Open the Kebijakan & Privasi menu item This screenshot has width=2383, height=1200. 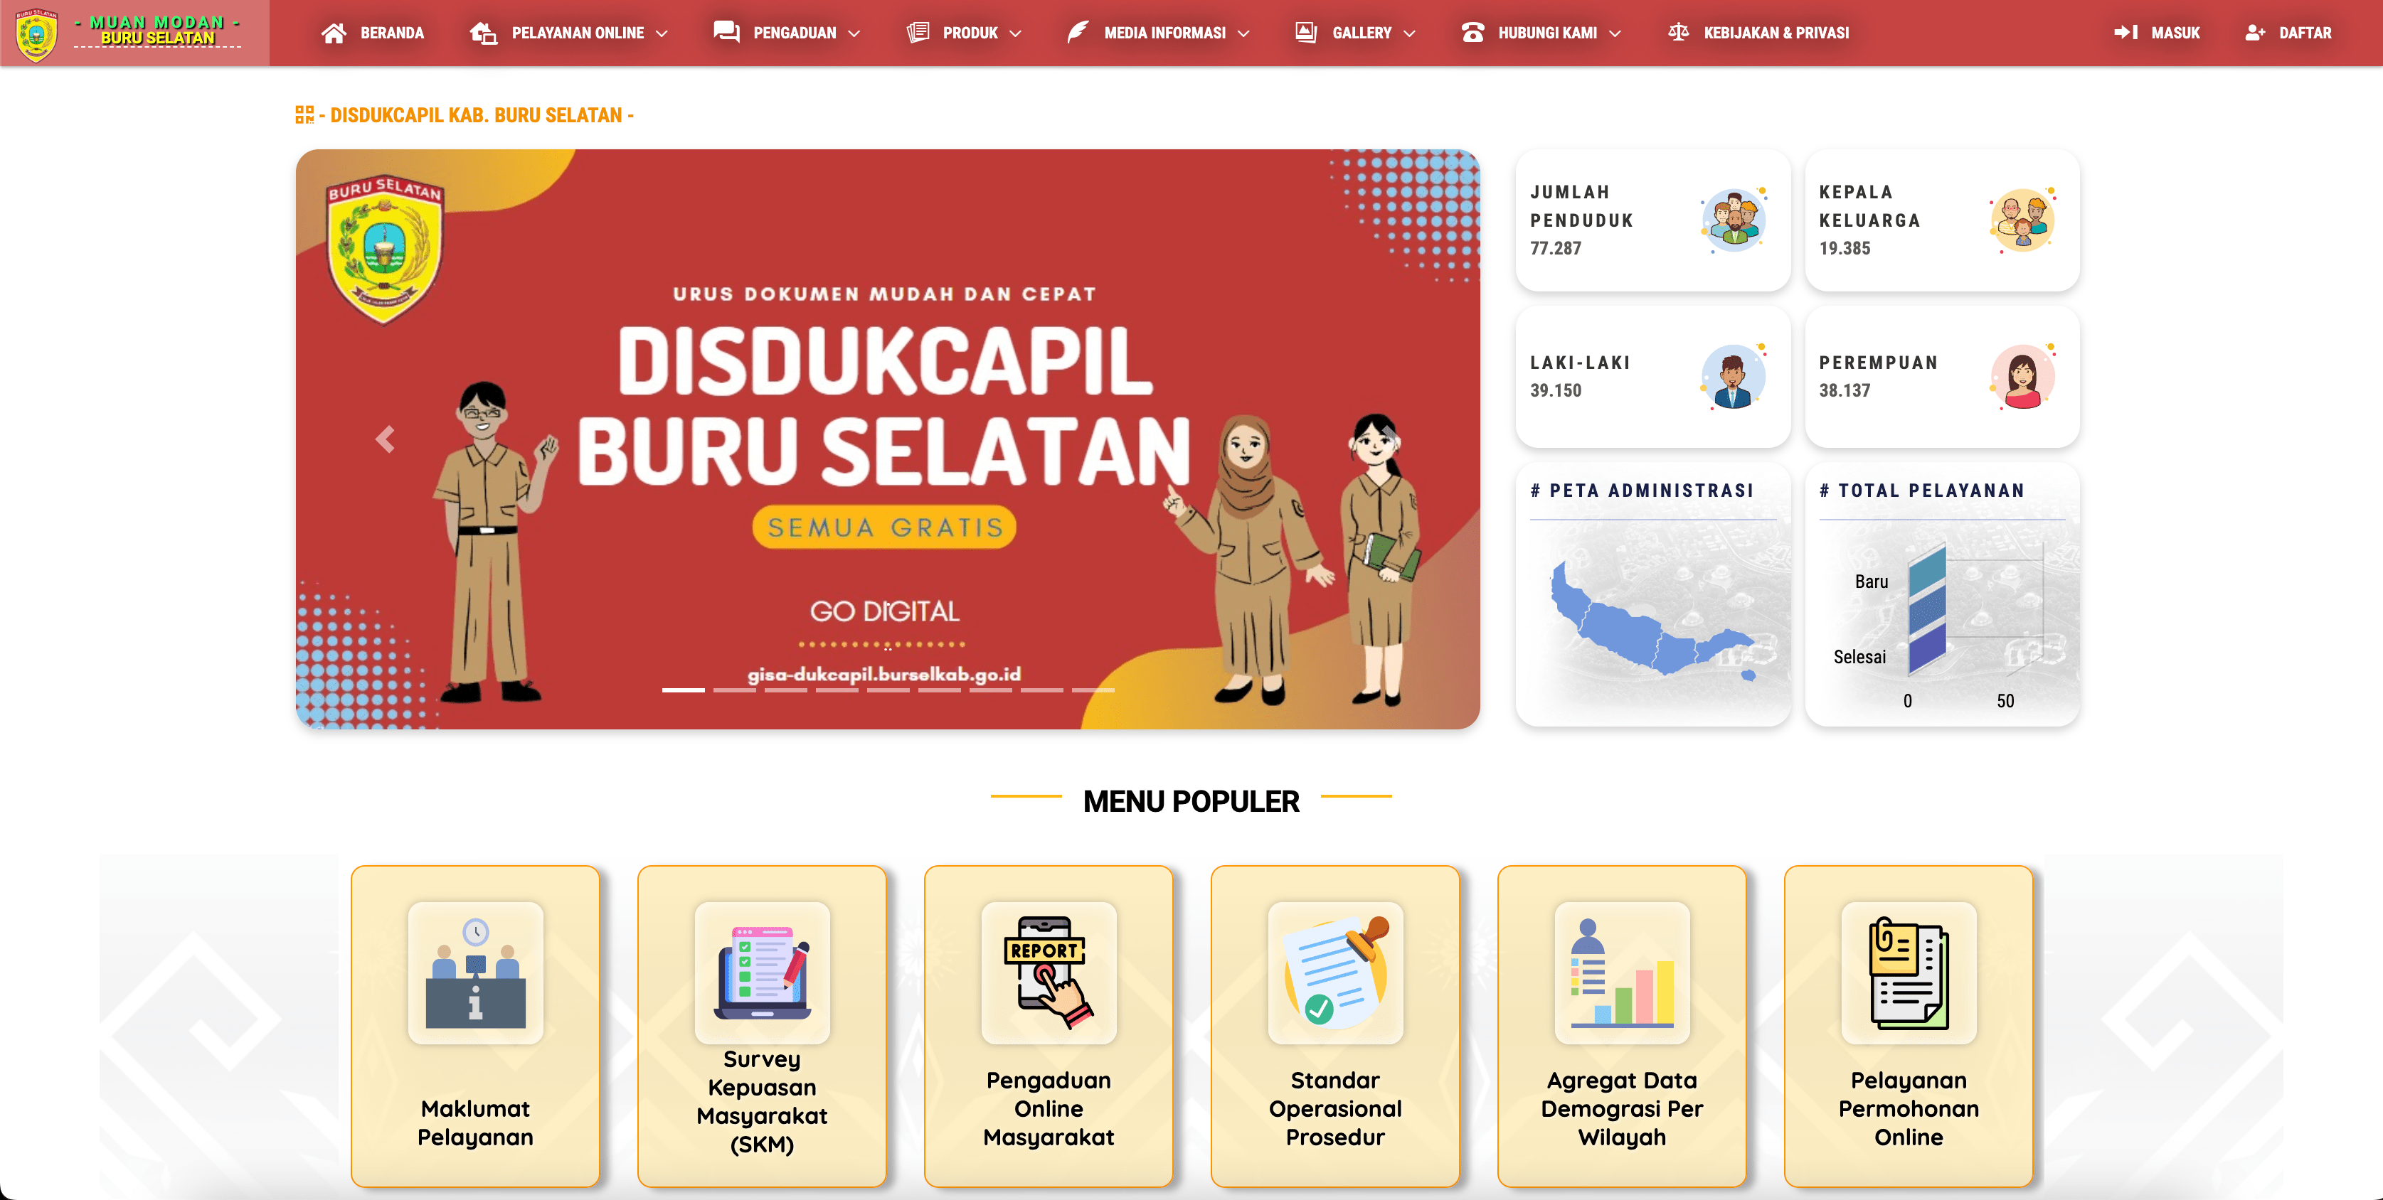pyautogui.click(x=1758, y=33)
